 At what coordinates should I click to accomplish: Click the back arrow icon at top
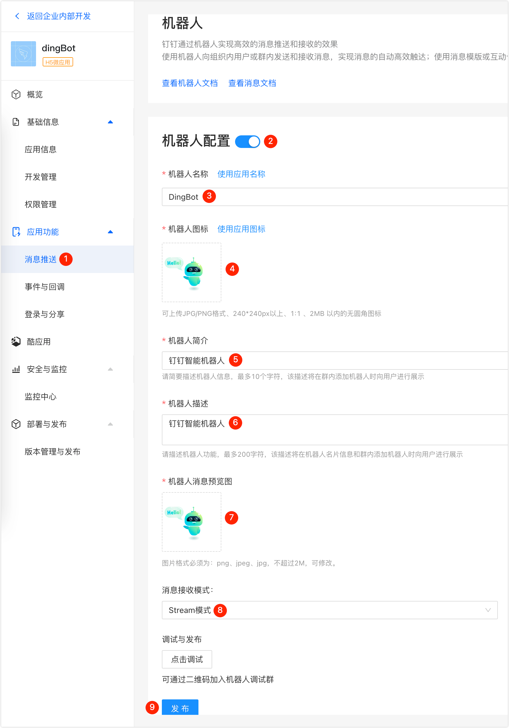[x=17, y=16]
